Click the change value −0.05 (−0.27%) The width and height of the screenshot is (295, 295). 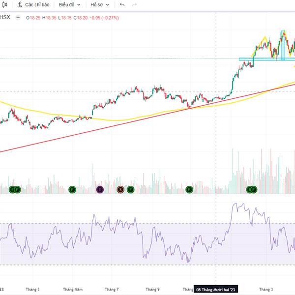click(x=104, y=18)
